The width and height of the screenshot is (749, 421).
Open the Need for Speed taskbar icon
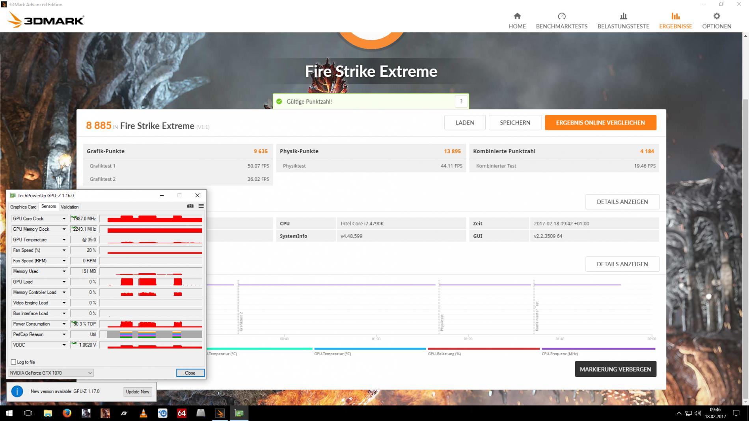point(124,413)
